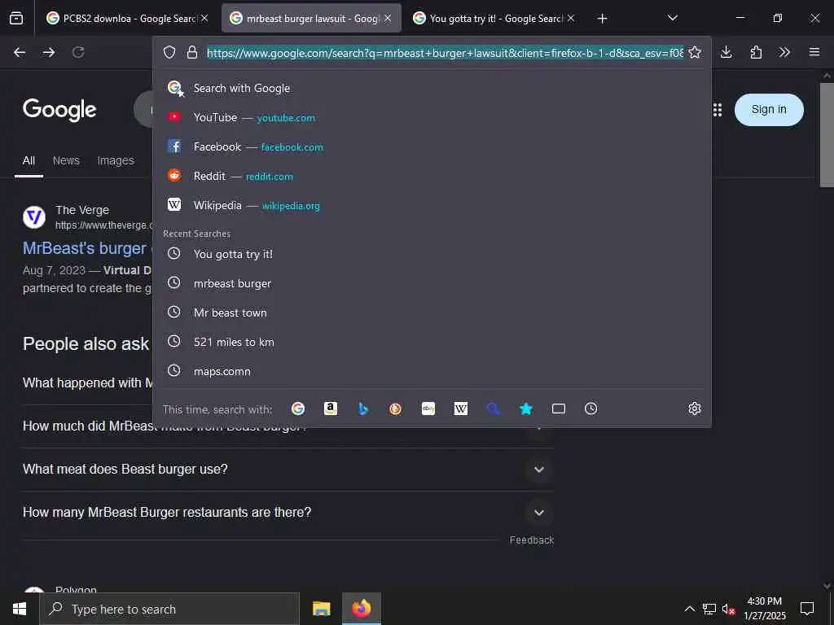This screenshot has width=834, height=625.
Task: Open tracking protection shield icon
Action: point(169,52)
